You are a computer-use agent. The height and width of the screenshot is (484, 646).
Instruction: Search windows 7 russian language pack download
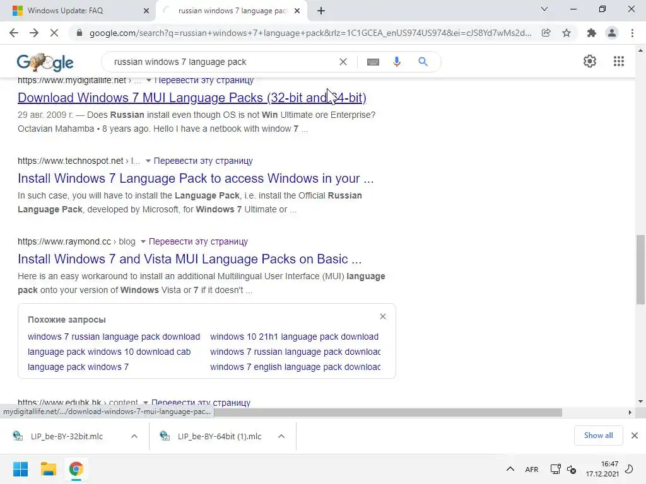point(114,337)
